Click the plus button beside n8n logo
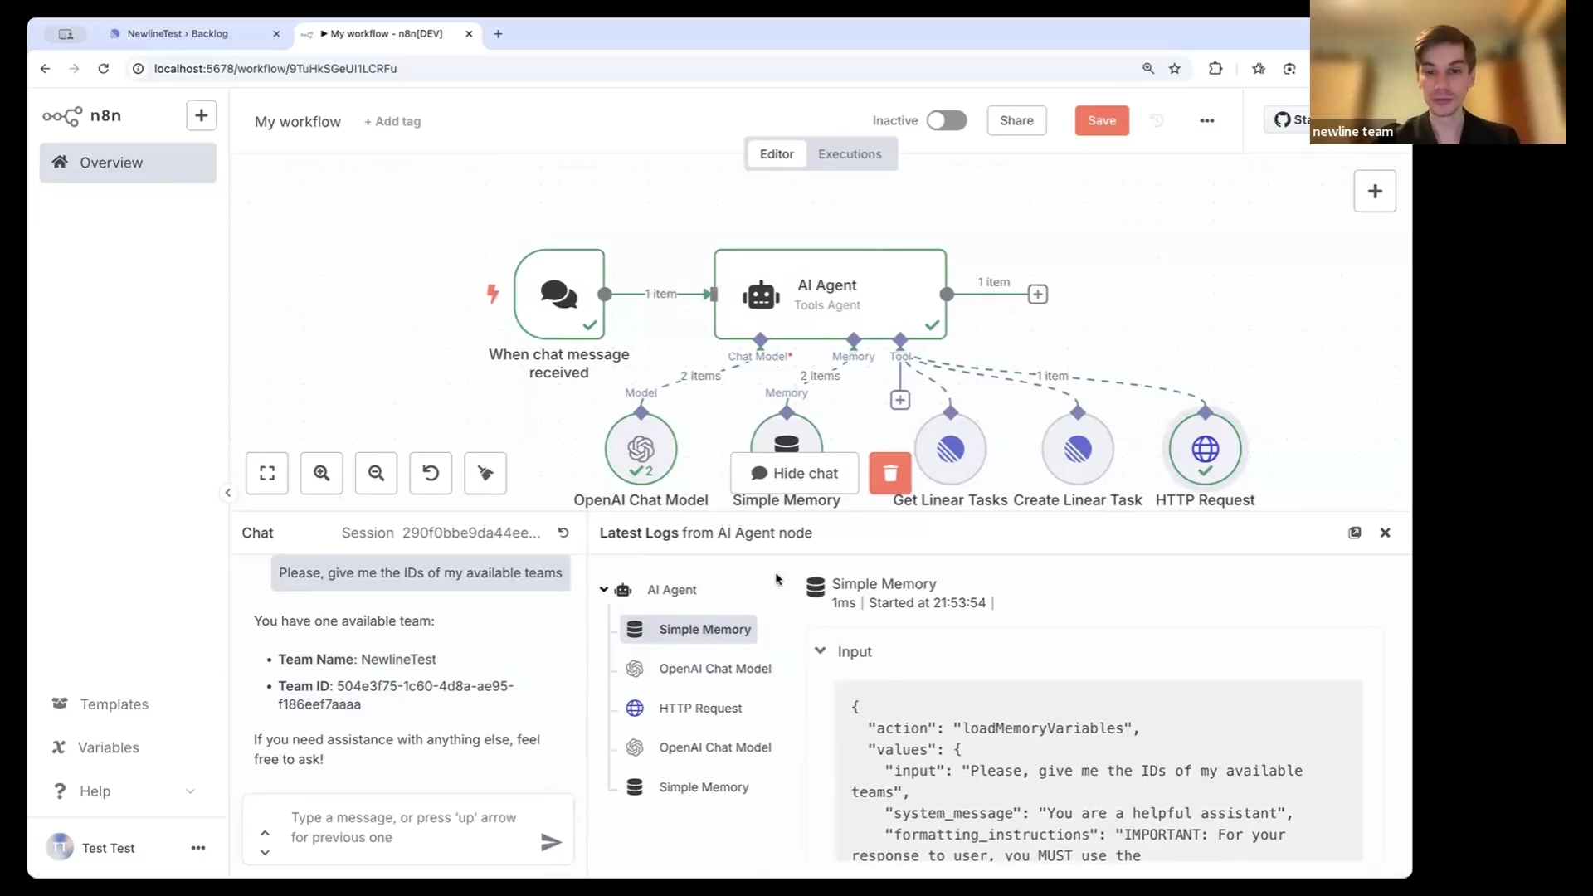 pos(201,115)
